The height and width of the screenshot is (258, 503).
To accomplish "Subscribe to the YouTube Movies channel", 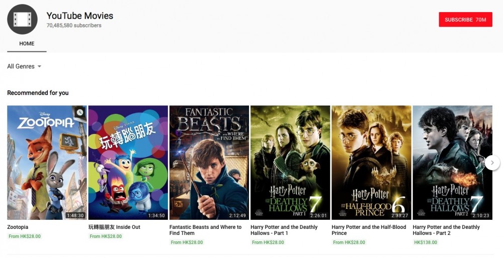I will click(465, 20).
